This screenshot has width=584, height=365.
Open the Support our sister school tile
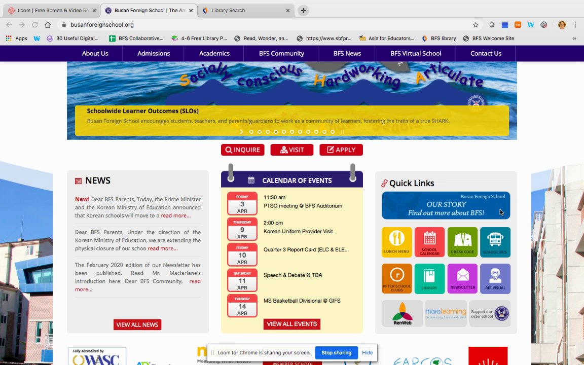click(489, 314)
